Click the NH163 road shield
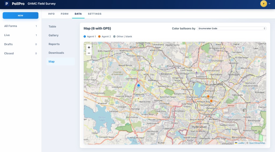Viewport: 275px width, 152px height. pyautogui.click(x=231, y=106)
